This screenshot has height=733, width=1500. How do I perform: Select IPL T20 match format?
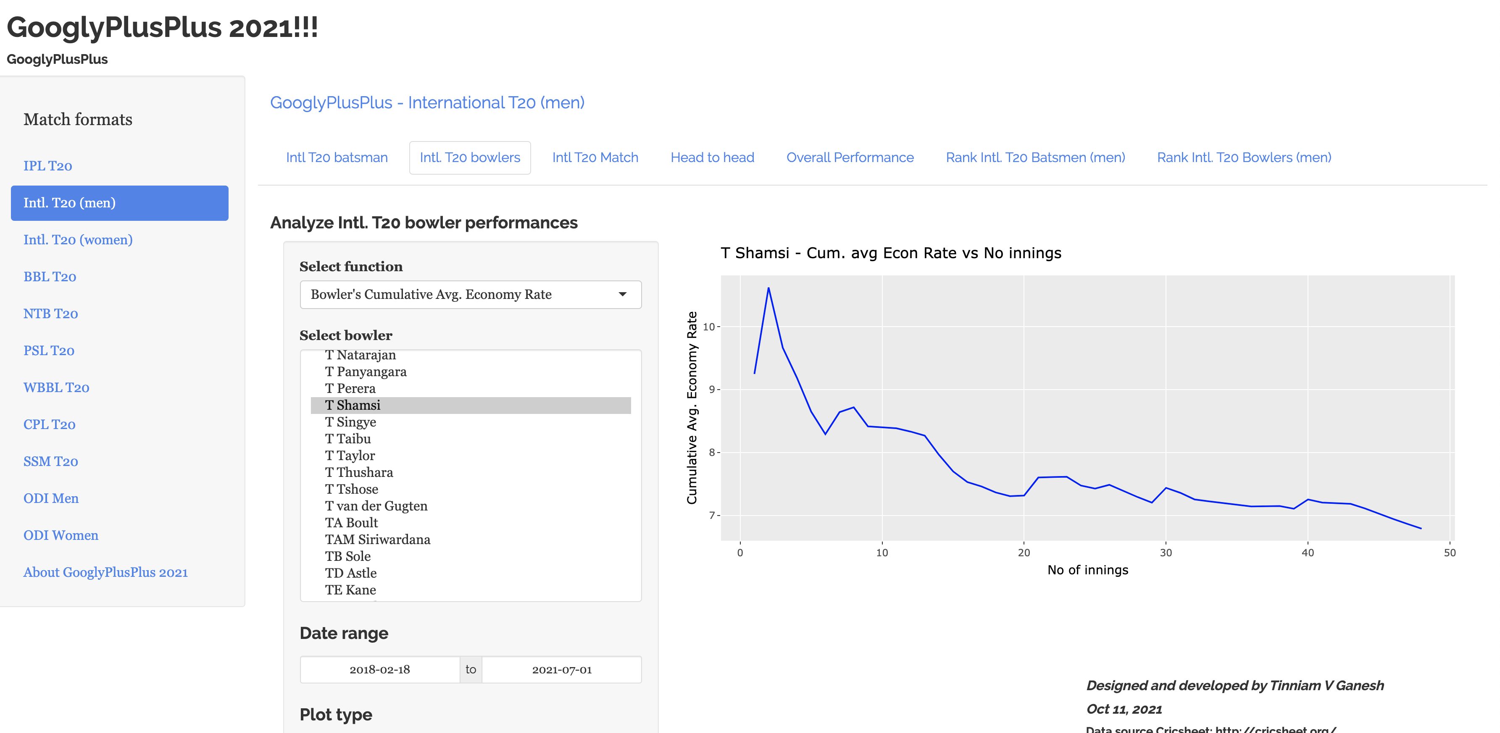pyautogui.click(x=48, y=166)
